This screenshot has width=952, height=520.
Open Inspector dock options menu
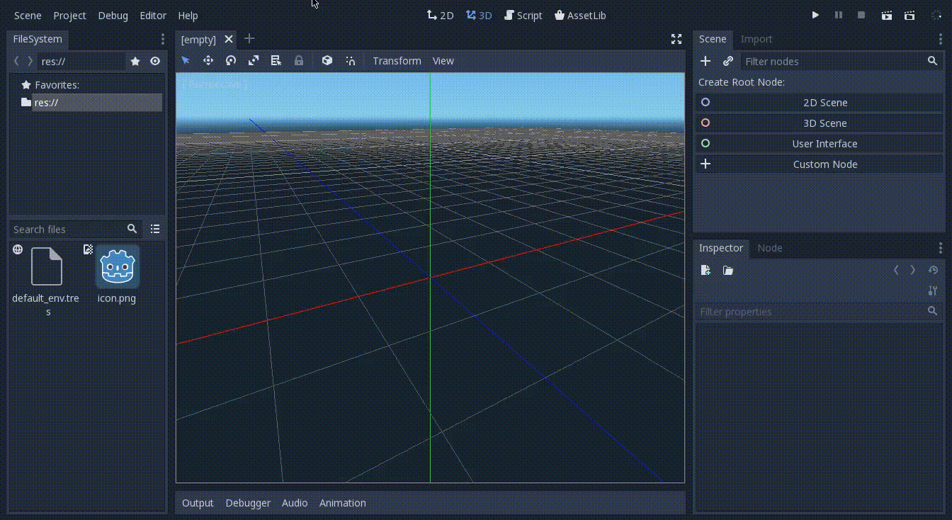point(941,248)
